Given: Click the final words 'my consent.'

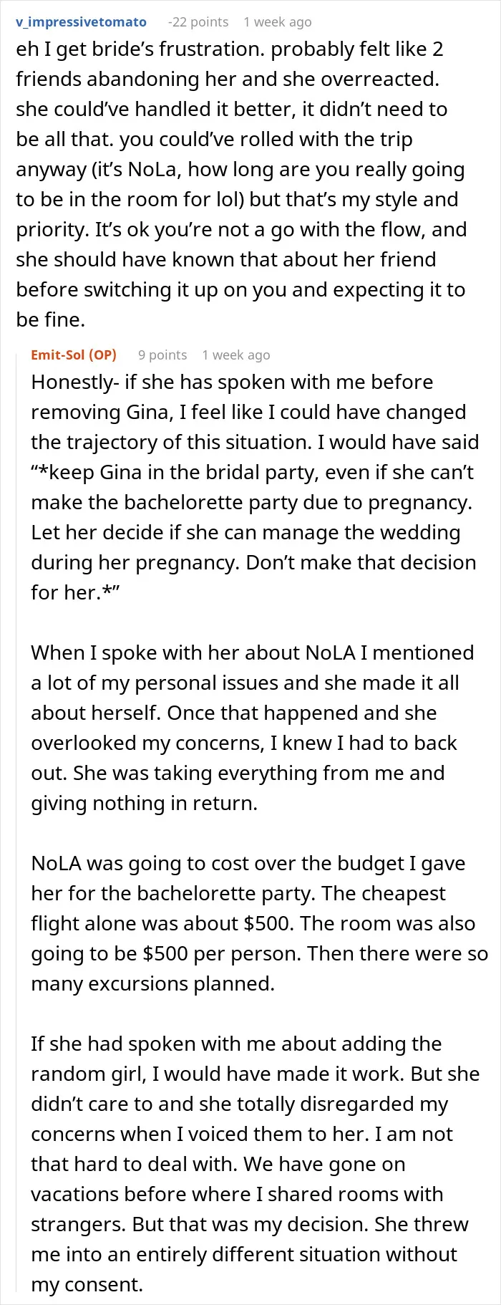Looking at the screenshot, I should click(87, 1285).
